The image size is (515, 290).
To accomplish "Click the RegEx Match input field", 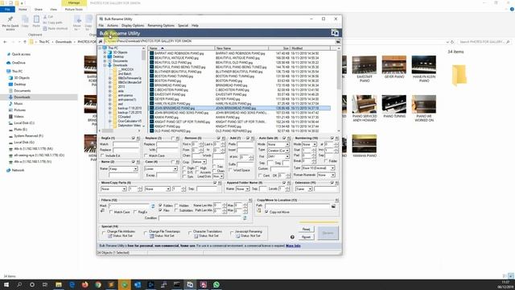I will (126, 144).
